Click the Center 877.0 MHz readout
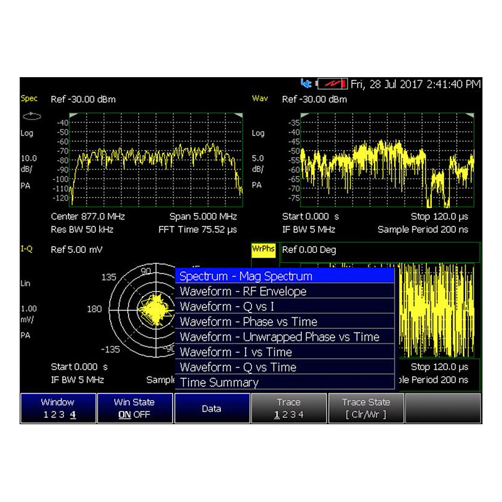 point(88,216)
